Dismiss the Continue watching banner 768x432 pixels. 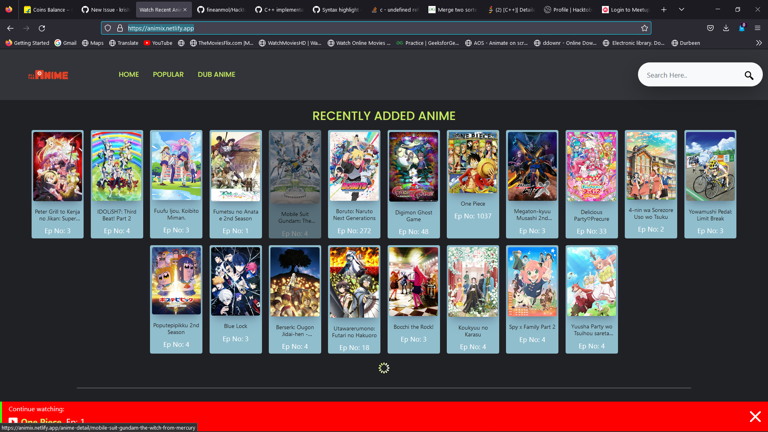(x=755, y=416)
